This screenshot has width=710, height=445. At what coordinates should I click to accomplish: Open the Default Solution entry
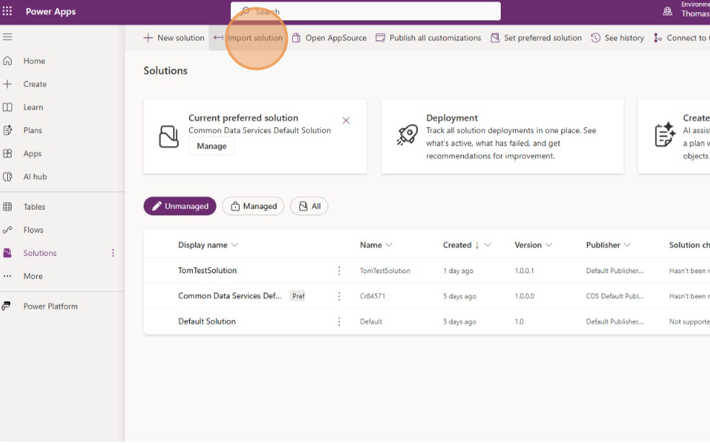tap(207, 321)
